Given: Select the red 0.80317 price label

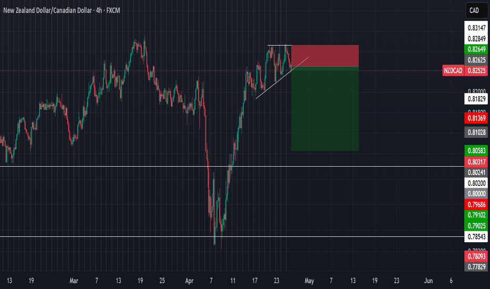Looking at the screenshot, I should tap(476, 162).
